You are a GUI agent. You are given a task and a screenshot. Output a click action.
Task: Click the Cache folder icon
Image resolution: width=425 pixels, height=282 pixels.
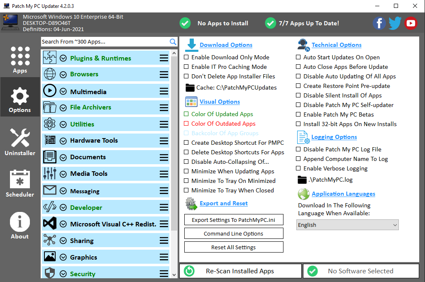tap(190, 88)
